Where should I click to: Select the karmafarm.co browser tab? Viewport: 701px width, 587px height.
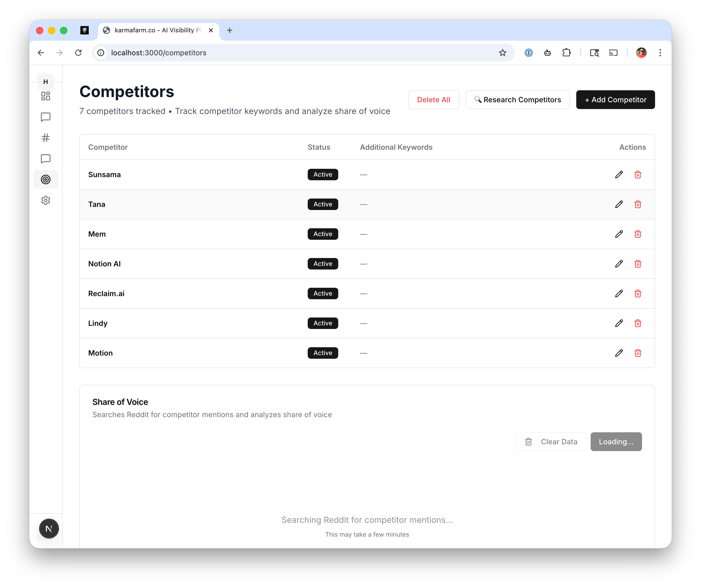[x=157, y=30]
